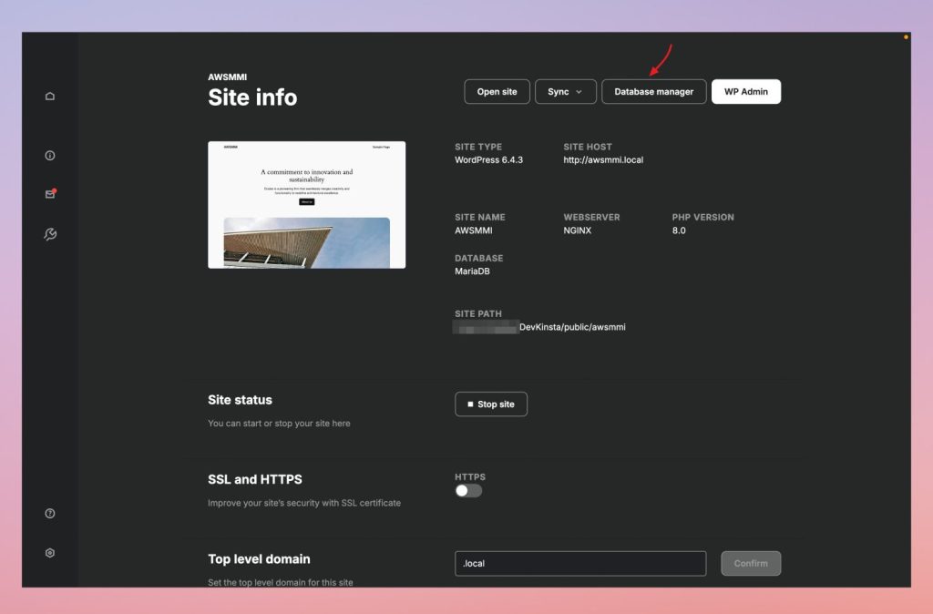The width and height of the screenshot is (933, 614).
Task: Open the settings hexagon gear icon
Action: tap(50, 553)
